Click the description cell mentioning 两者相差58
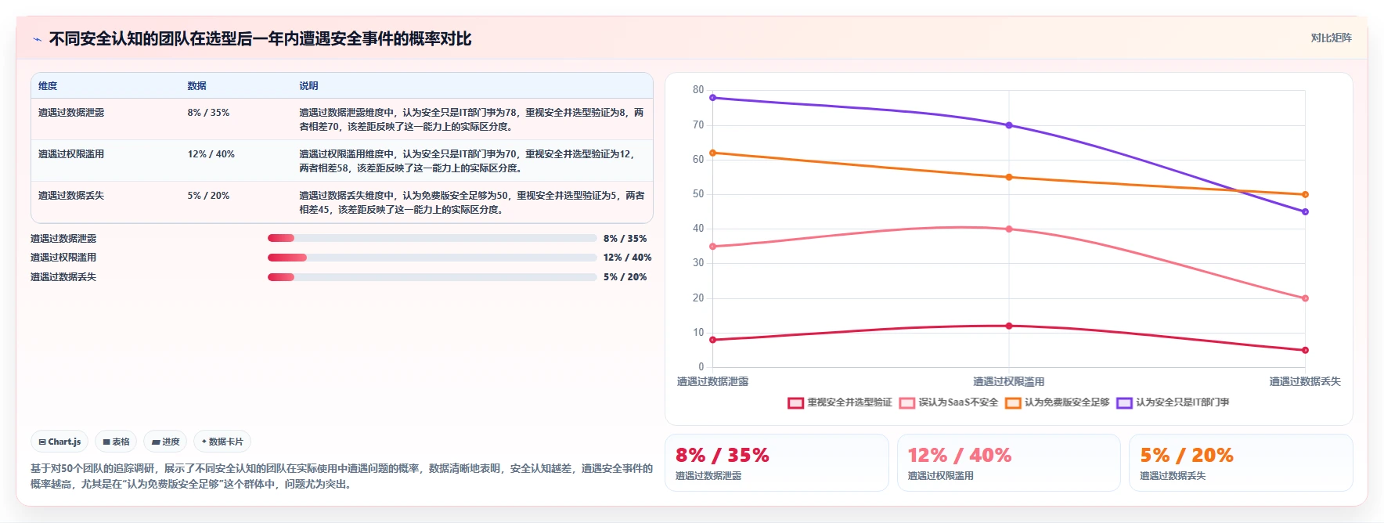This screenshot has height=523, width=1384. [471, 161]
